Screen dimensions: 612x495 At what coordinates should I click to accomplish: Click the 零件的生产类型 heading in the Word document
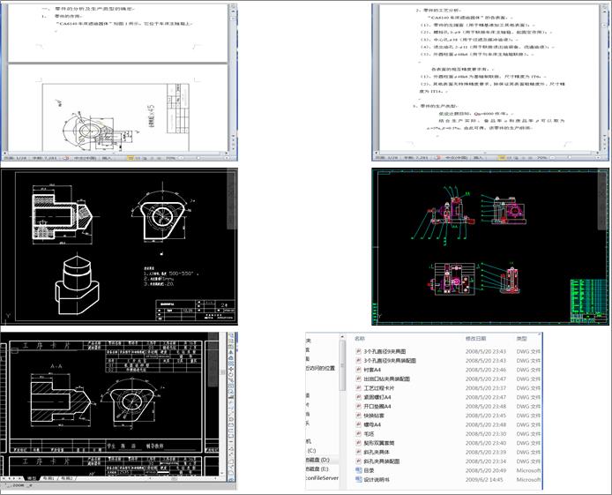[437, 106]
